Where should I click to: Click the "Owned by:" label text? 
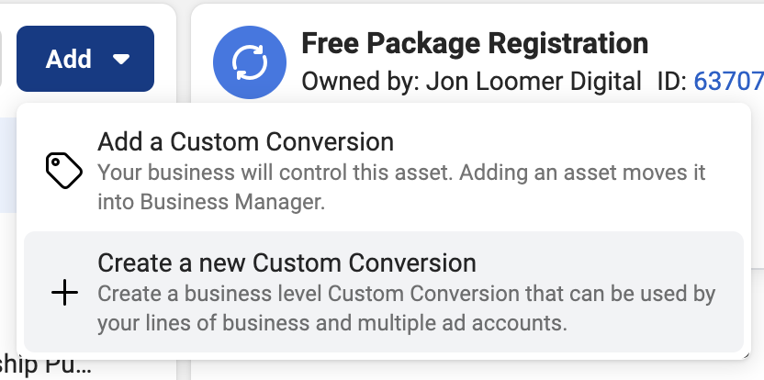(361, 82)
